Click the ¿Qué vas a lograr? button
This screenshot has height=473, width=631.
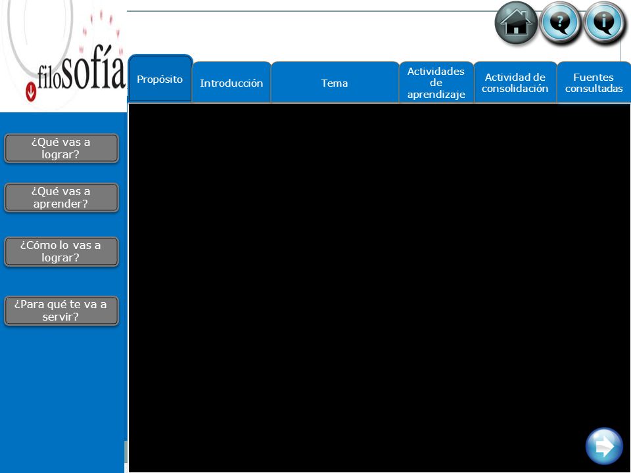click(x=61, y=148)
